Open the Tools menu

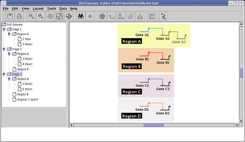pyautogui.click(x=51, y=9)
